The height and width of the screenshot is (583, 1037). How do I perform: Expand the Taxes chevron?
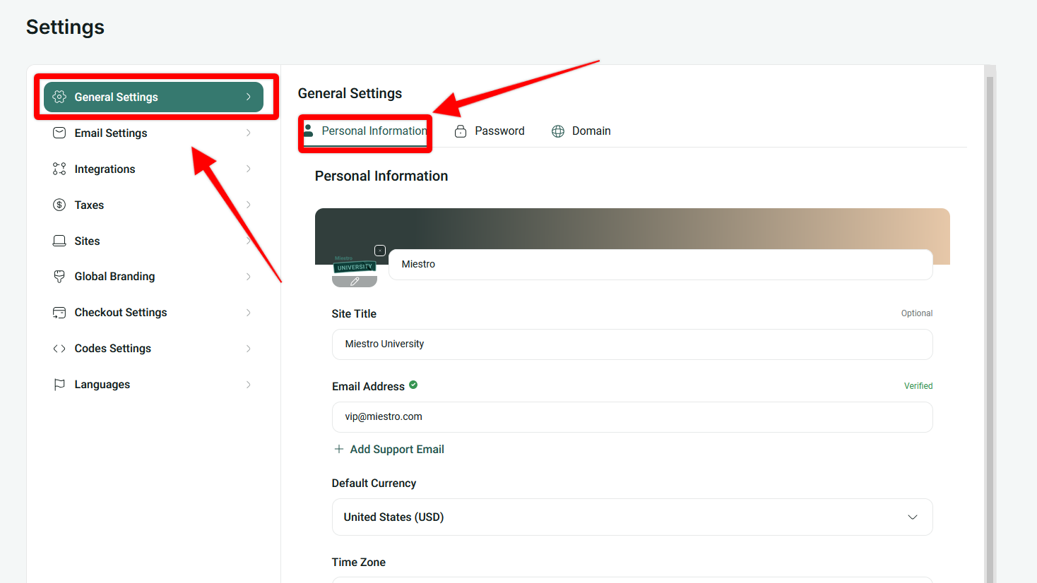point(249,205)
